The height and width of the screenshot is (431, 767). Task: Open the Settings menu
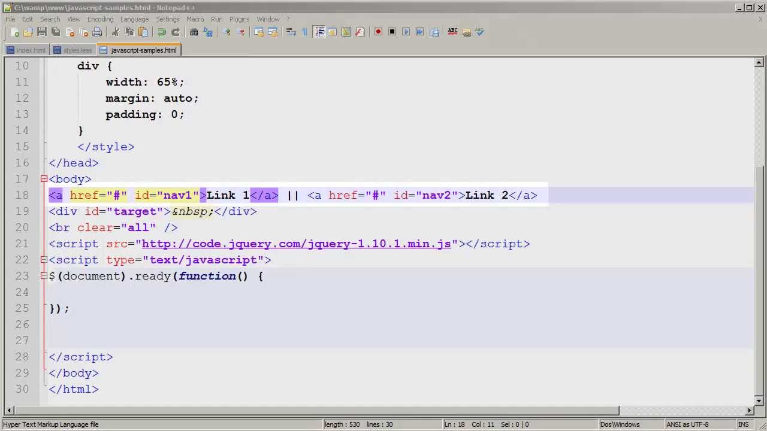click(168, 19)
